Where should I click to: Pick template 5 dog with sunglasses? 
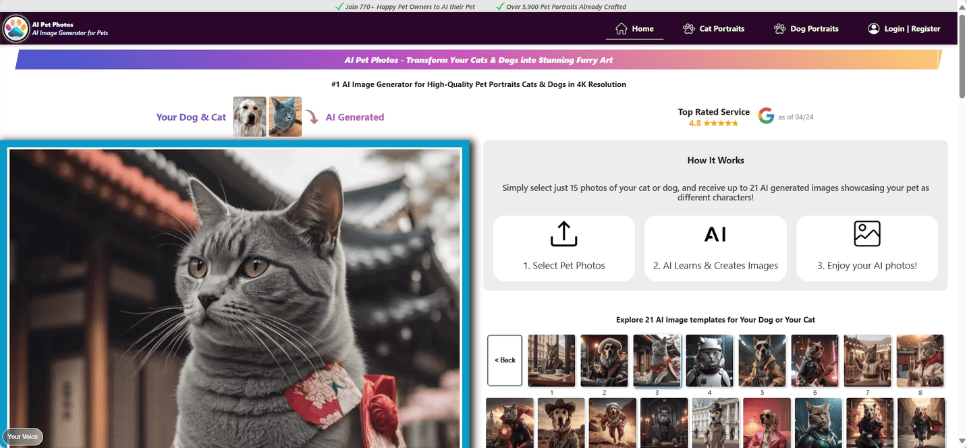[762, 360]
